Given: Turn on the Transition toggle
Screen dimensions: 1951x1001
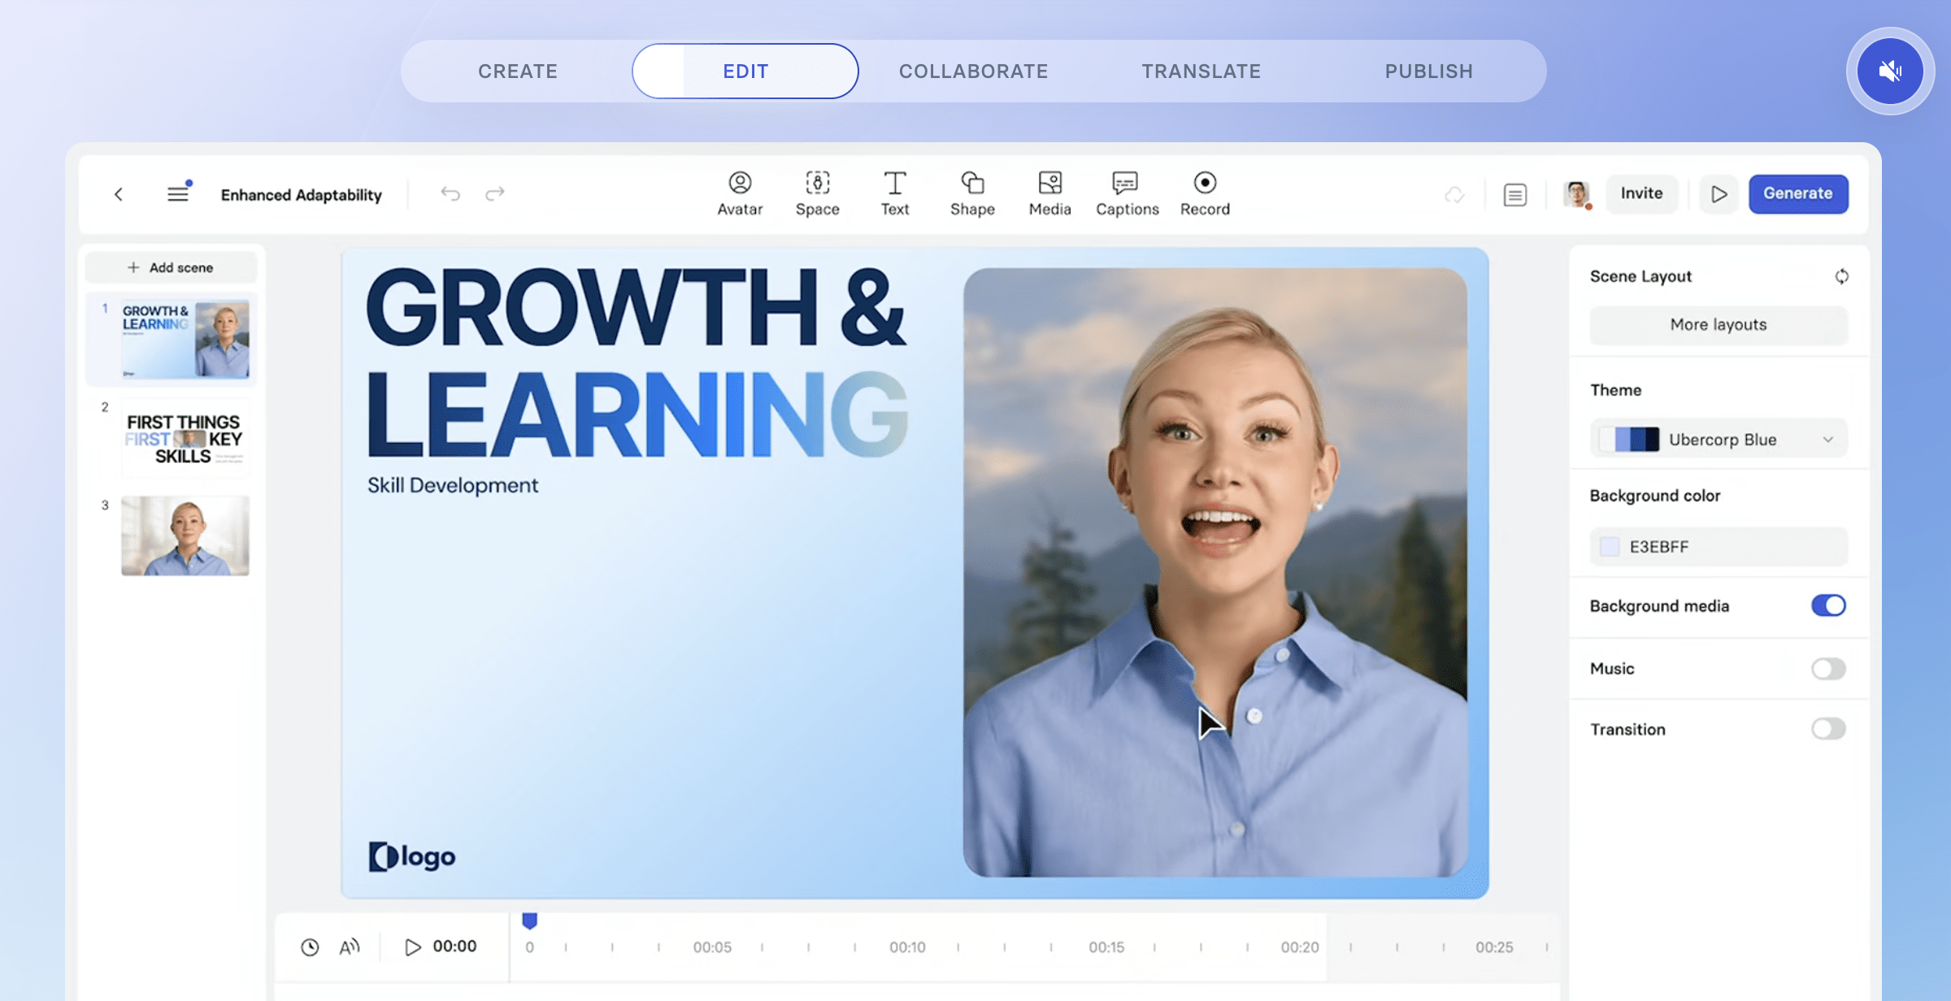Looking at the screenshot, I should 1828,729.
